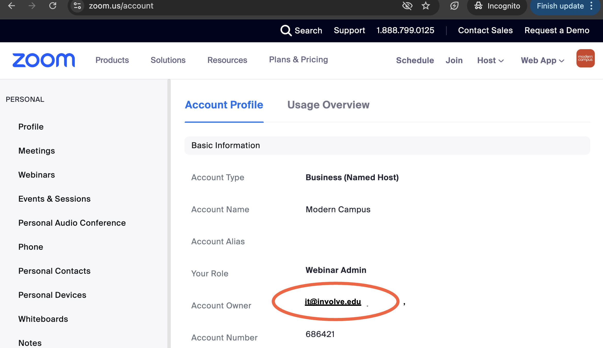The height and width of the screenshot is (348, 603).
Task: Open Phone in the sidebar
Action: click(31, 247)
